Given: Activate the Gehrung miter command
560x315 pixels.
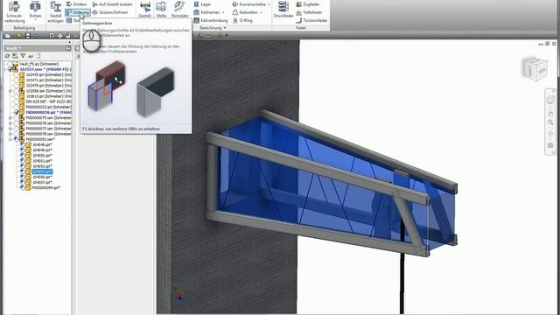Looking at the screenshot, I should coord(78,12).
